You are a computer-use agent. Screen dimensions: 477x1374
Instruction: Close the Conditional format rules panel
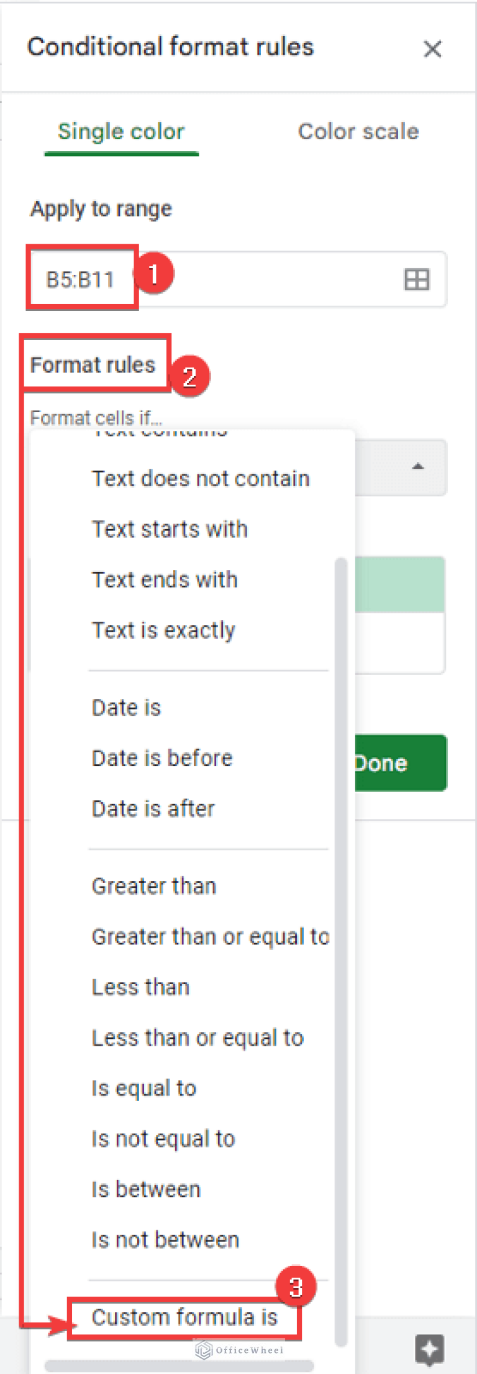432,48
